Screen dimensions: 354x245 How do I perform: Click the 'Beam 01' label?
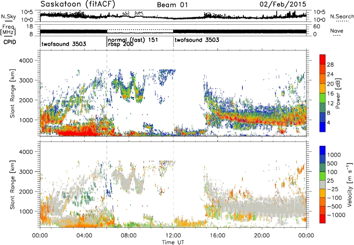click(x=172, y=5)
